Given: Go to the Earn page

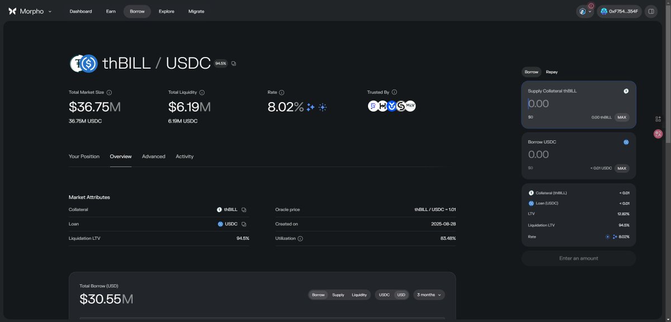Looking at the screenshot, I should pyautogui.click(x=111, y=11).
